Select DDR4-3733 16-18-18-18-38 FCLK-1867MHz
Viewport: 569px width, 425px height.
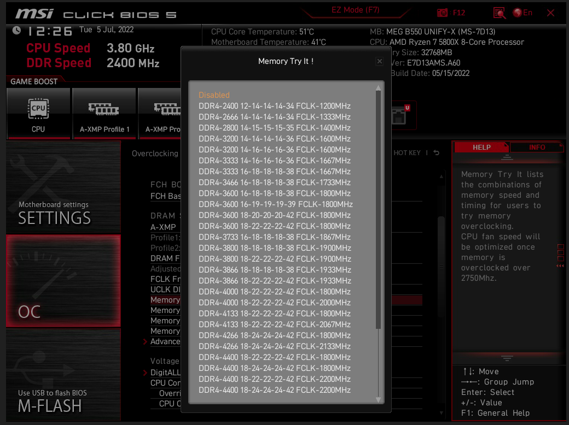[275, 237]
